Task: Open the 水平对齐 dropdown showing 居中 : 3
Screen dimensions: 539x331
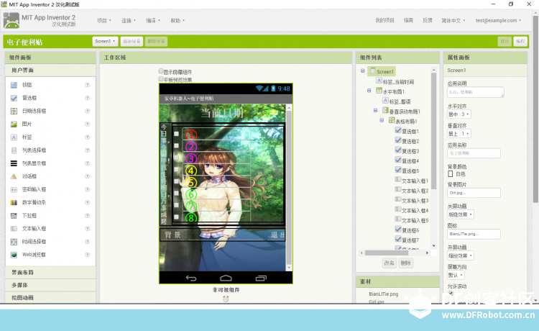Action: 459,114
